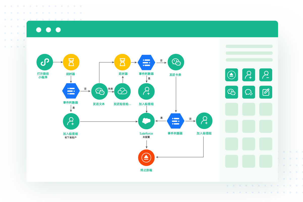Open the Saleforce node in the flow
The image size is (303, 202).
(146, 121)
